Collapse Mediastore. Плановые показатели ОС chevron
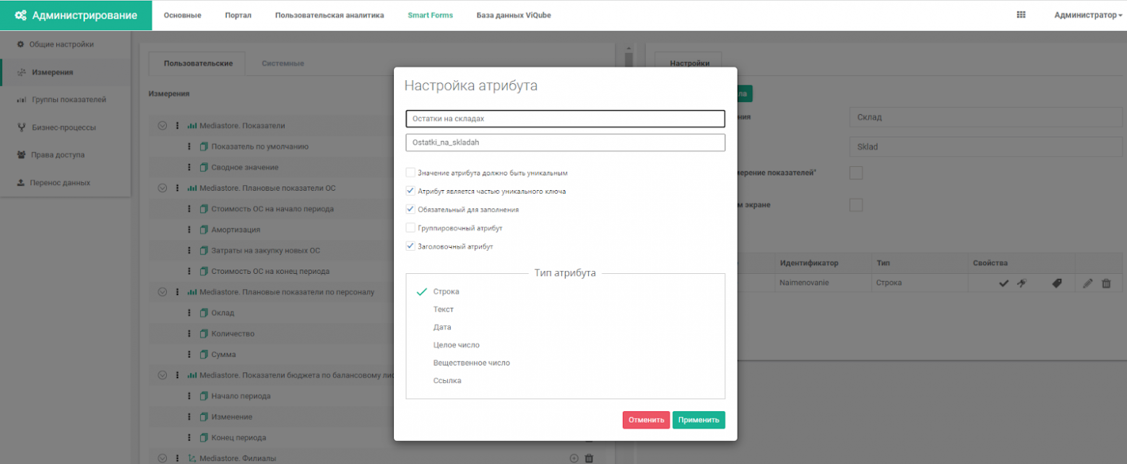Viewport: 1127px width, 464px height. click(x=163, y=188)
